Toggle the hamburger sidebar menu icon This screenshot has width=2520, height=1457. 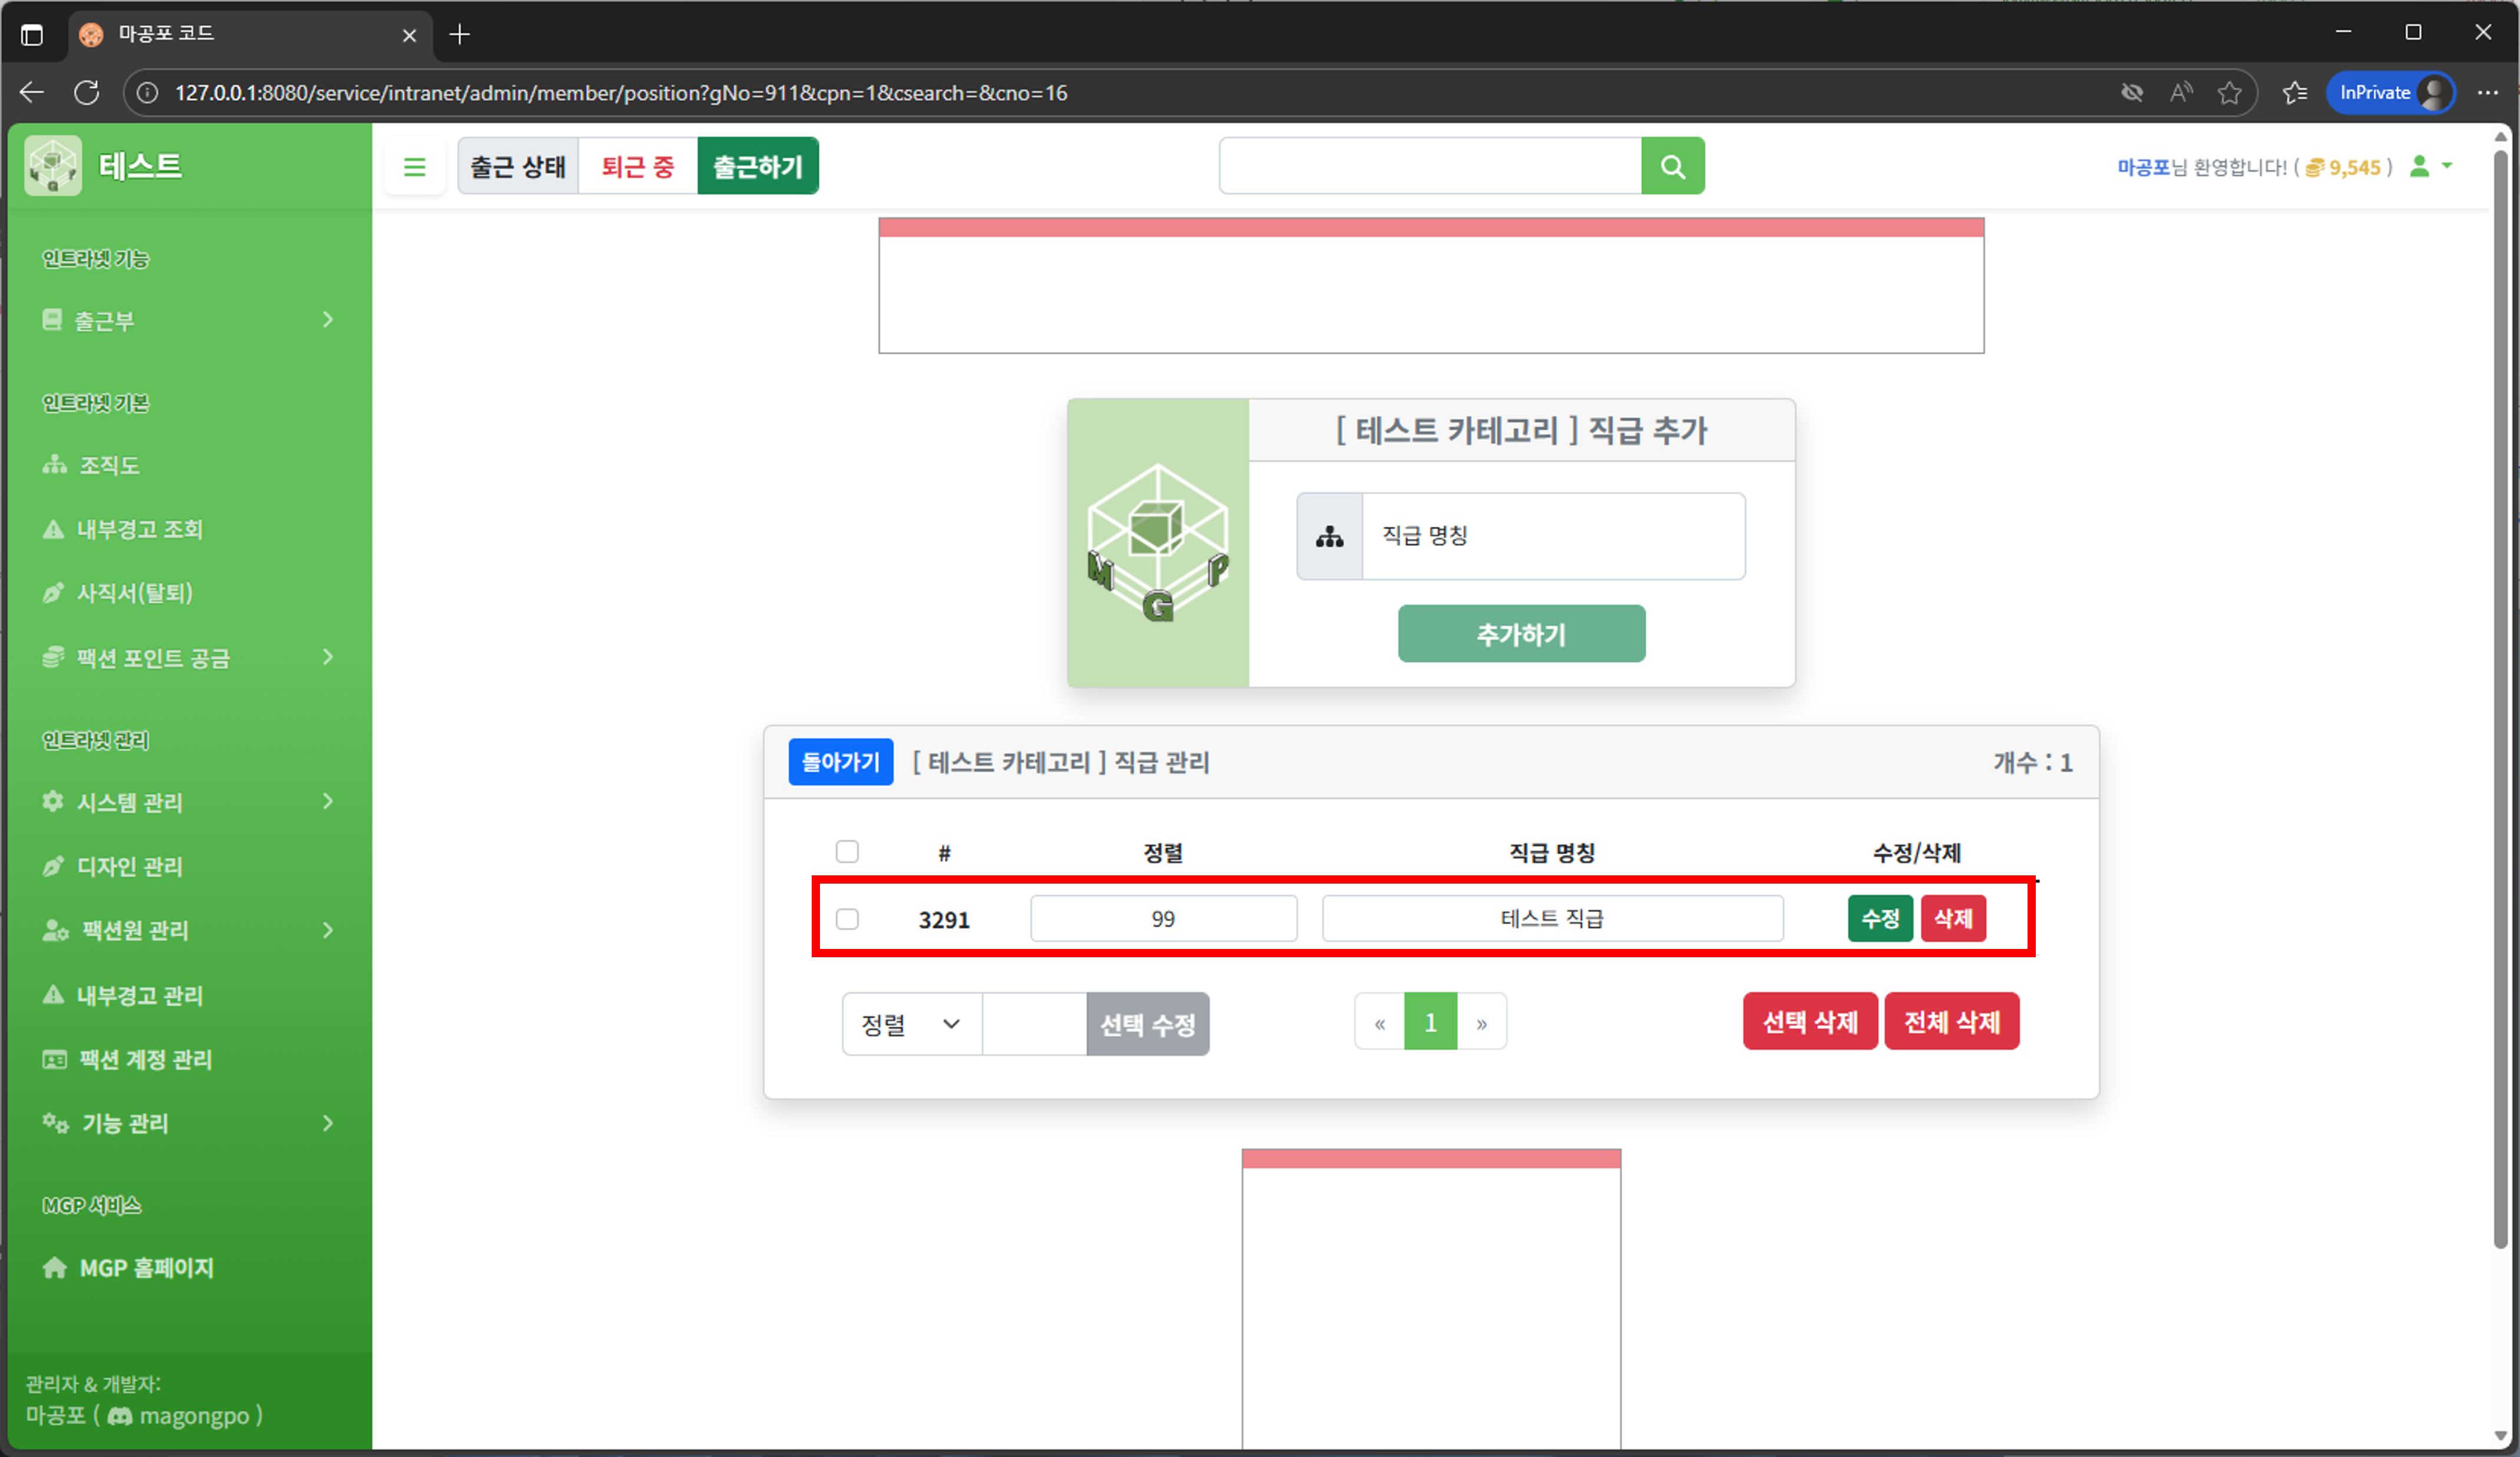[414, 167]
